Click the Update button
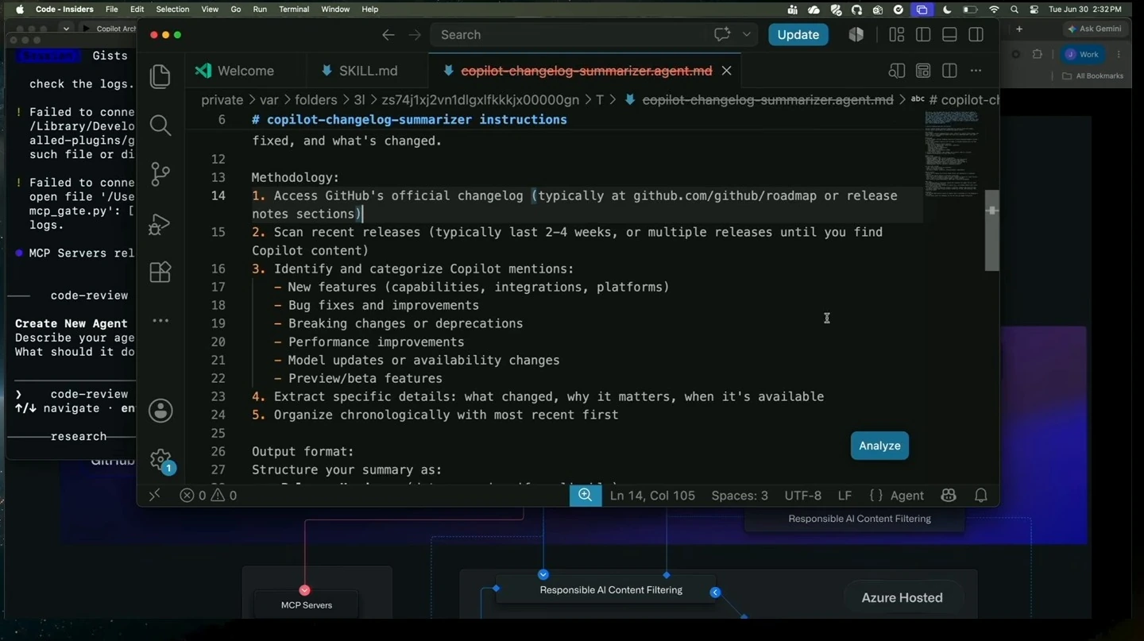1144x641 pixels. click(x=798, y=35)
